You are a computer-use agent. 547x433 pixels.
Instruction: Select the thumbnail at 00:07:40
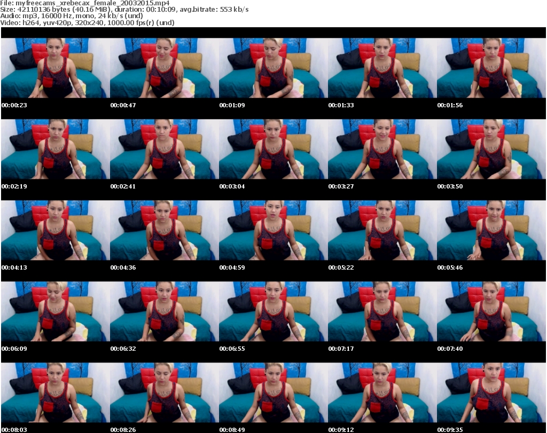pyautogui.click(x=491, y=311)
